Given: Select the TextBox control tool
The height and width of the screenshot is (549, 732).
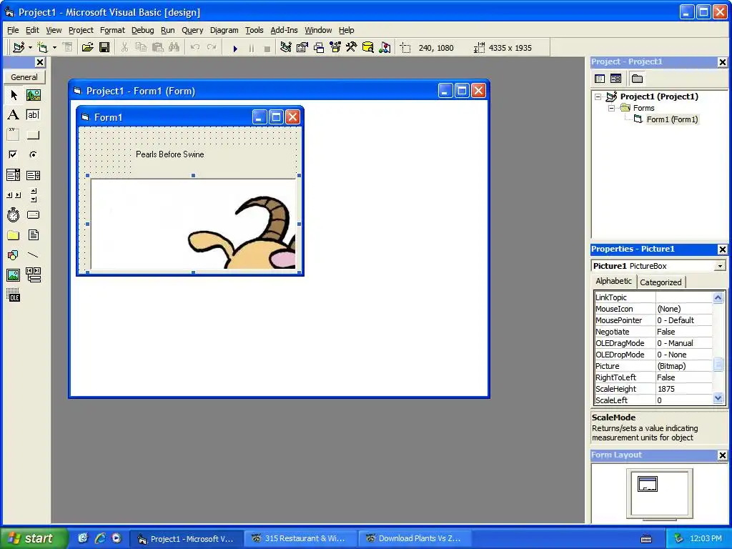Looking at the screenshot, I should pyautogui.click(x=33, y=115).
